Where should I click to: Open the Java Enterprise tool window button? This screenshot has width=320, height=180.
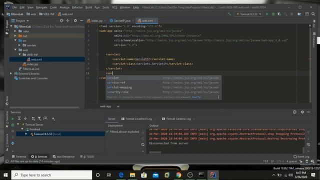point(63,156)
